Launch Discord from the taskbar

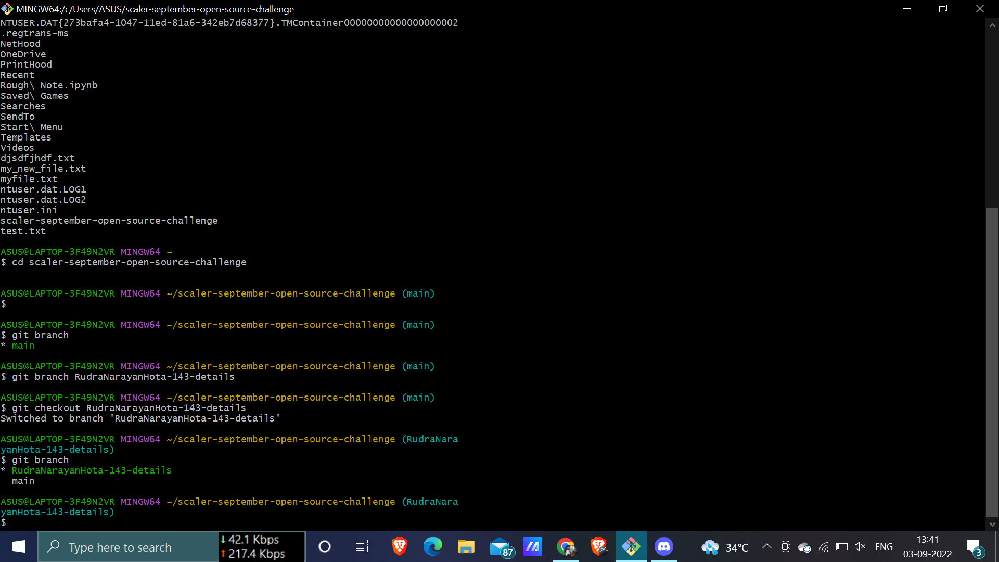[664, 546]
